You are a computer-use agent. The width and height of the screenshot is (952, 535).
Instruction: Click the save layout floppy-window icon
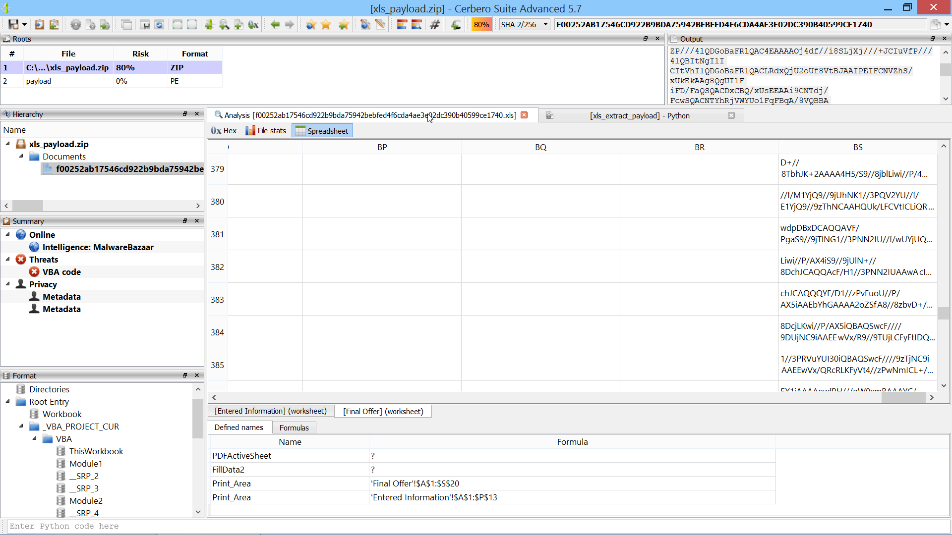[145, 24]
